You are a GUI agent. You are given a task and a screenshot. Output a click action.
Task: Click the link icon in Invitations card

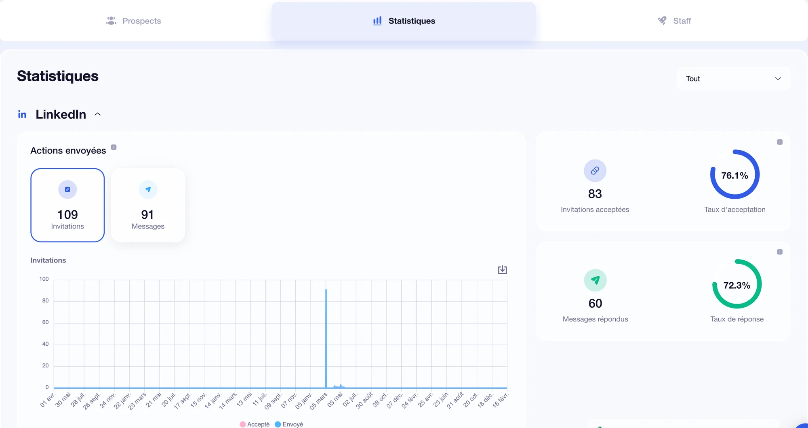(x=67, y=189)
